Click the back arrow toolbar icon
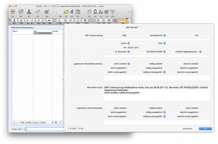Screen dimensions: 218x144 [13, 12]
